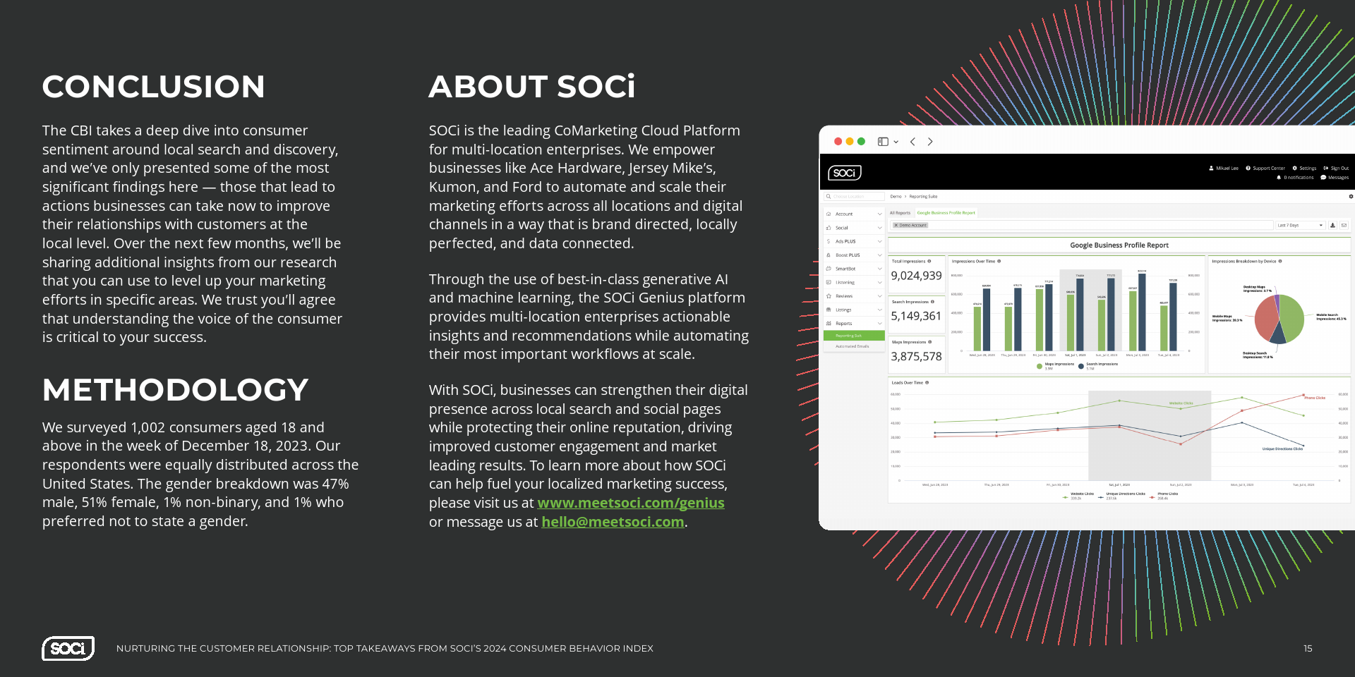Screen dimensions: 1355x677
Task: Switch to the All Reports tab
Action: click(900, 213)
